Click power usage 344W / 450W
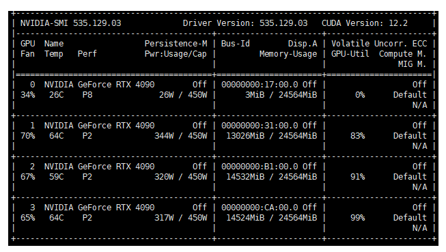 coord(180,136)
